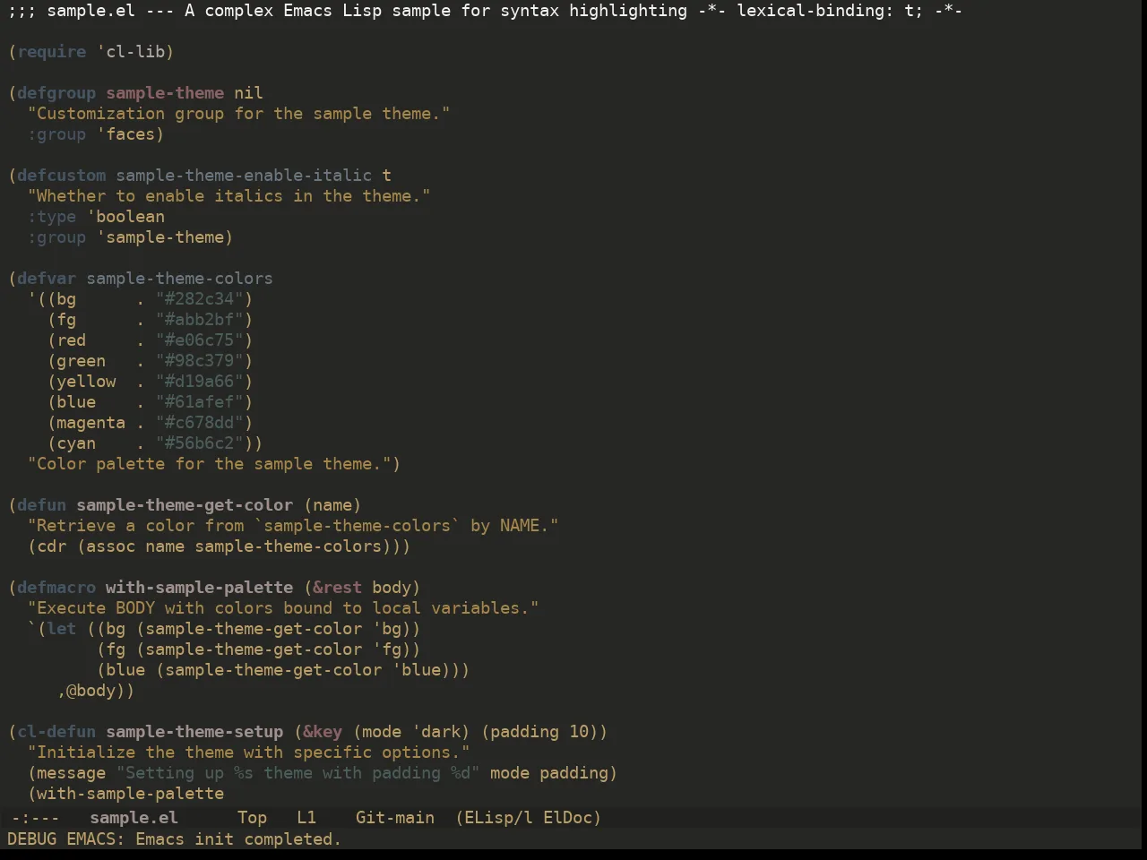Click the &key keyword

(323, 732)
